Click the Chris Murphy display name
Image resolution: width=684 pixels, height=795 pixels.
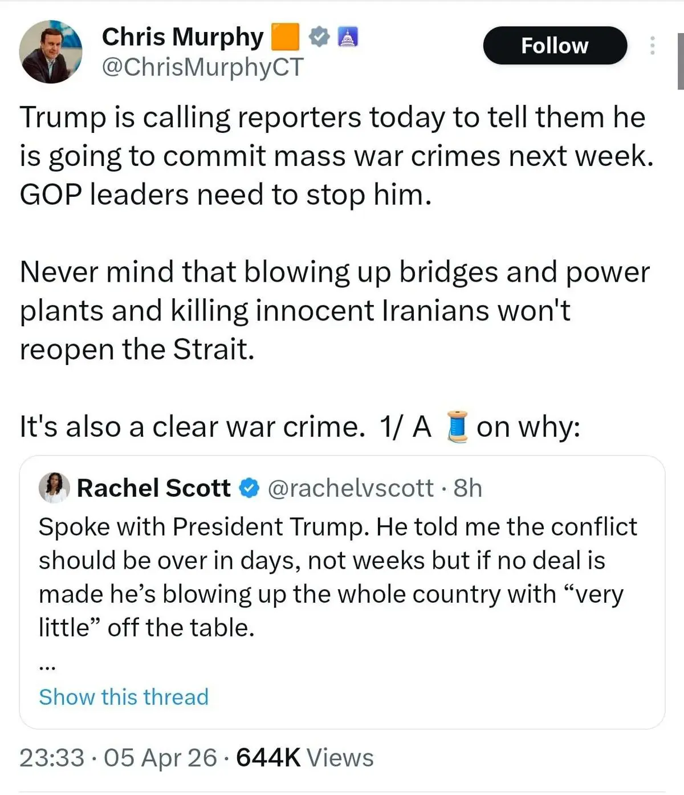tap(182, 37)
